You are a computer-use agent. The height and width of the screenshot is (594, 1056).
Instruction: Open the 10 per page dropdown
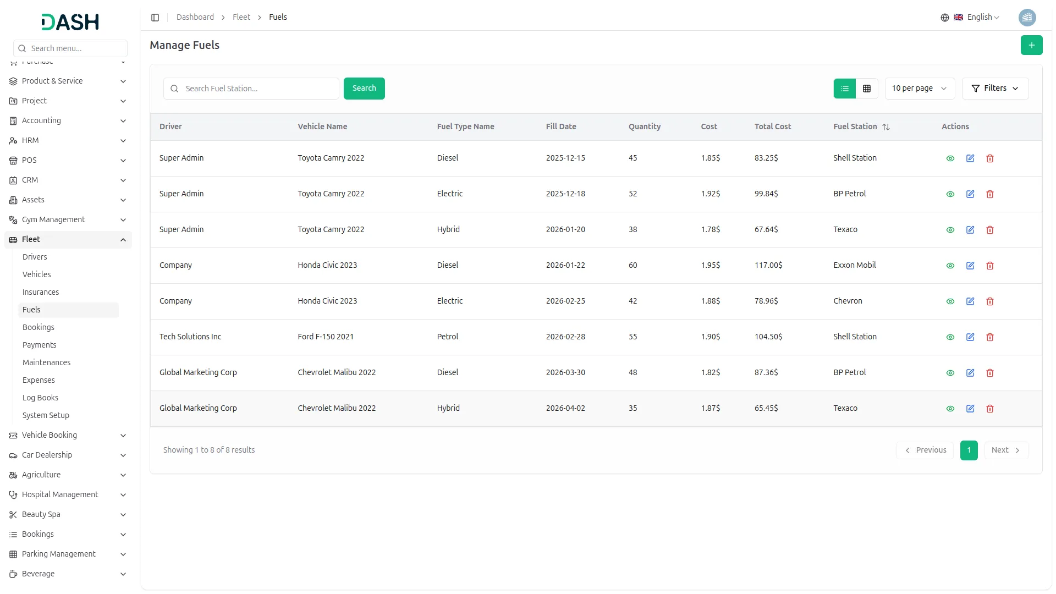919,89
